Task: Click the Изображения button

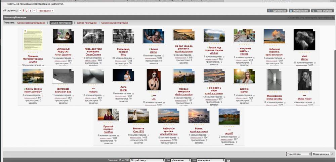Action: tap(299, 10)
